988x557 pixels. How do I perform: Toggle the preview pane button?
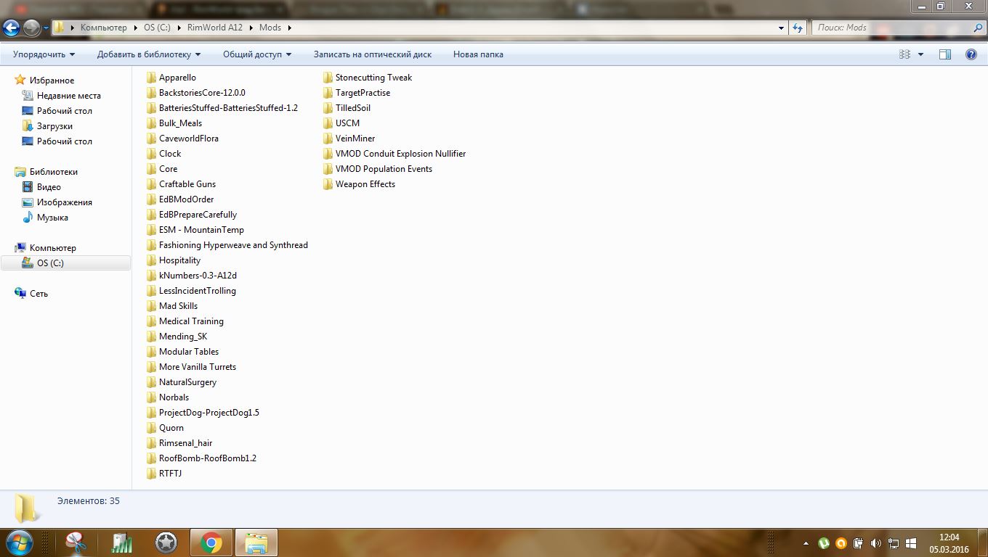coord(945,54)
